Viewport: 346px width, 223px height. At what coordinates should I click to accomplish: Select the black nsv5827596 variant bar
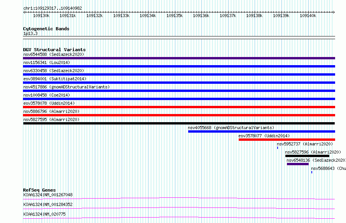(307, 156)
